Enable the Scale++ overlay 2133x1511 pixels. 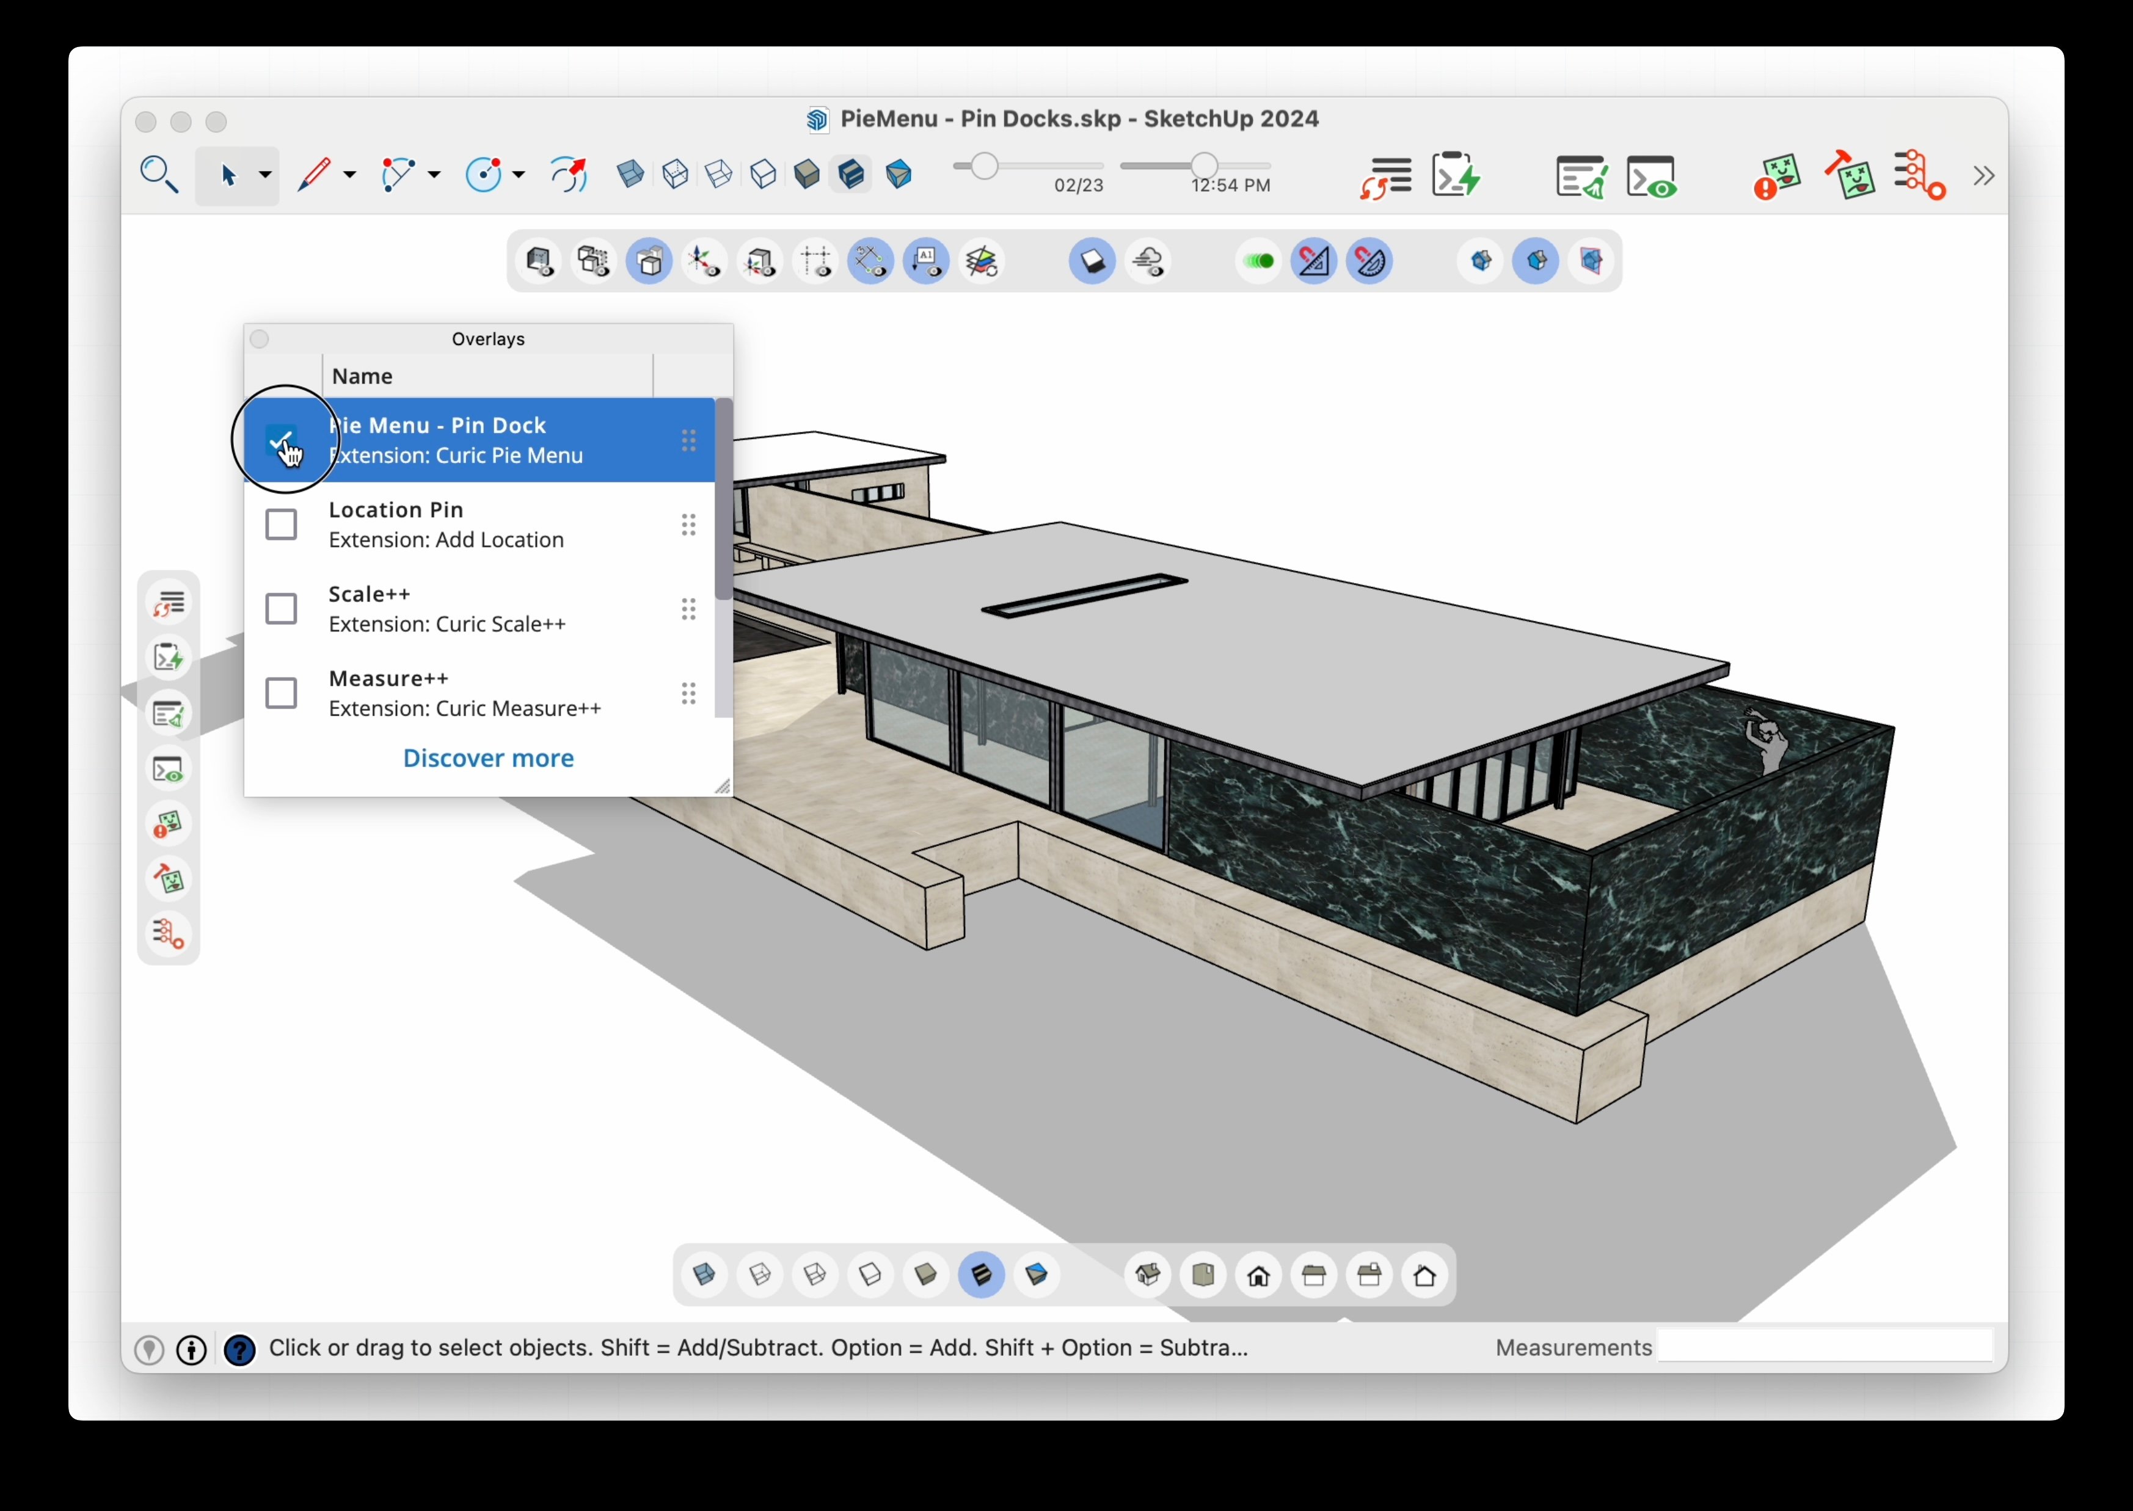(281, 608)
